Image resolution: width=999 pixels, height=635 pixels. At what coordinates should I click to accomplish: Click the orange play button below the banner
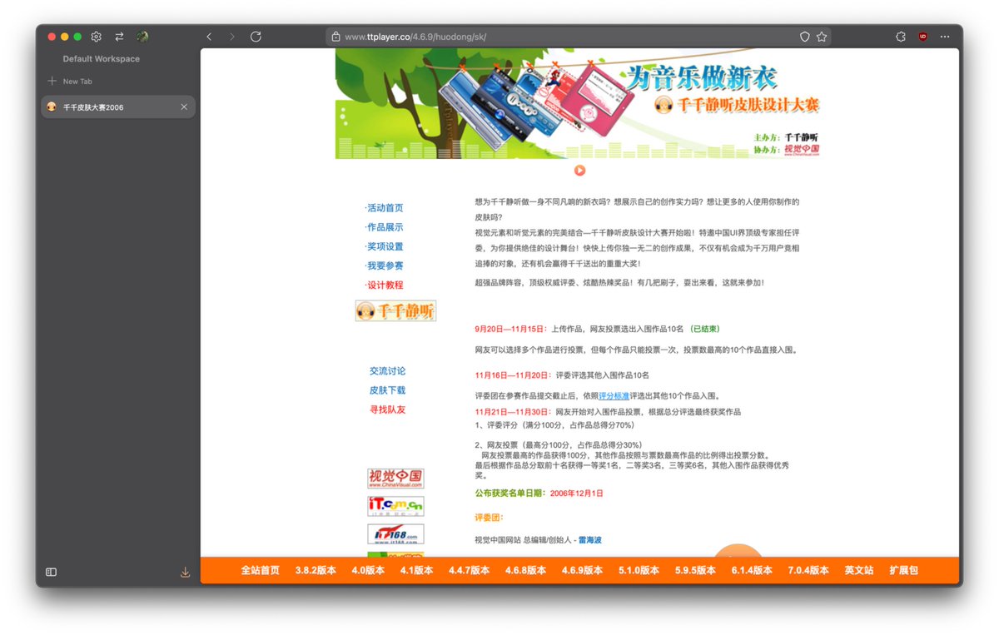[x=579, y=170]
